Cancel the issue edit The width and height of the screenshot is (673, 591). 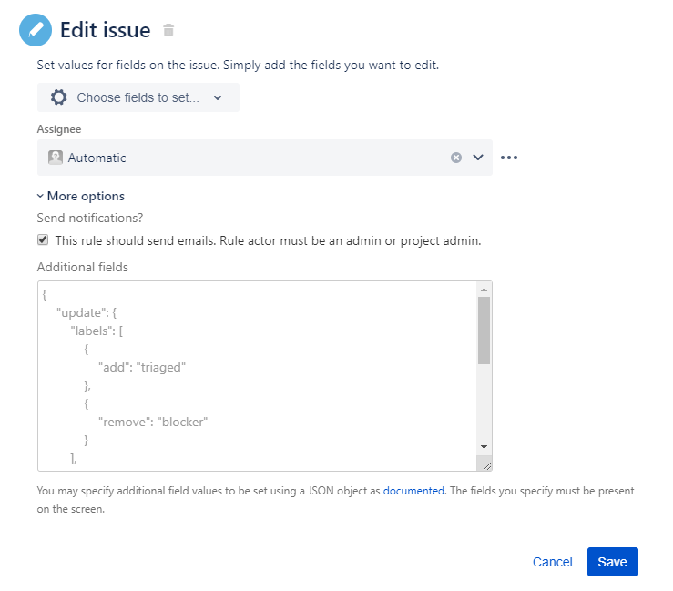click(553, 562)
